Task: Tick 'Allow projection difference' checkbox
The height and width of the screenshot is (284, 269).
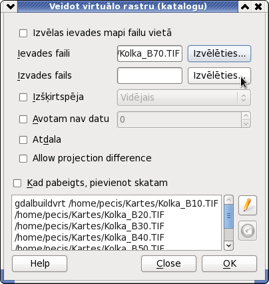Action: (x=23, y=159)
